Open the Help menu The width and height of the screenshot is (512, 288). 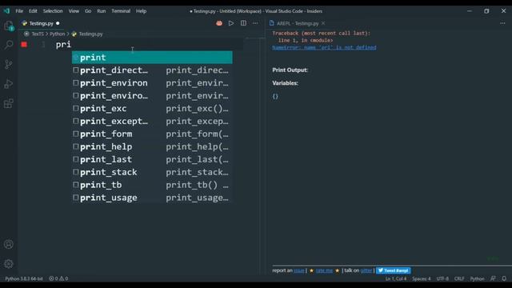click(x=141, y=10)
